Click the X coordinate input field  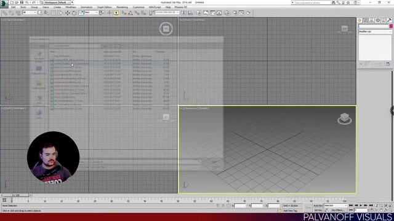point(240,206)
